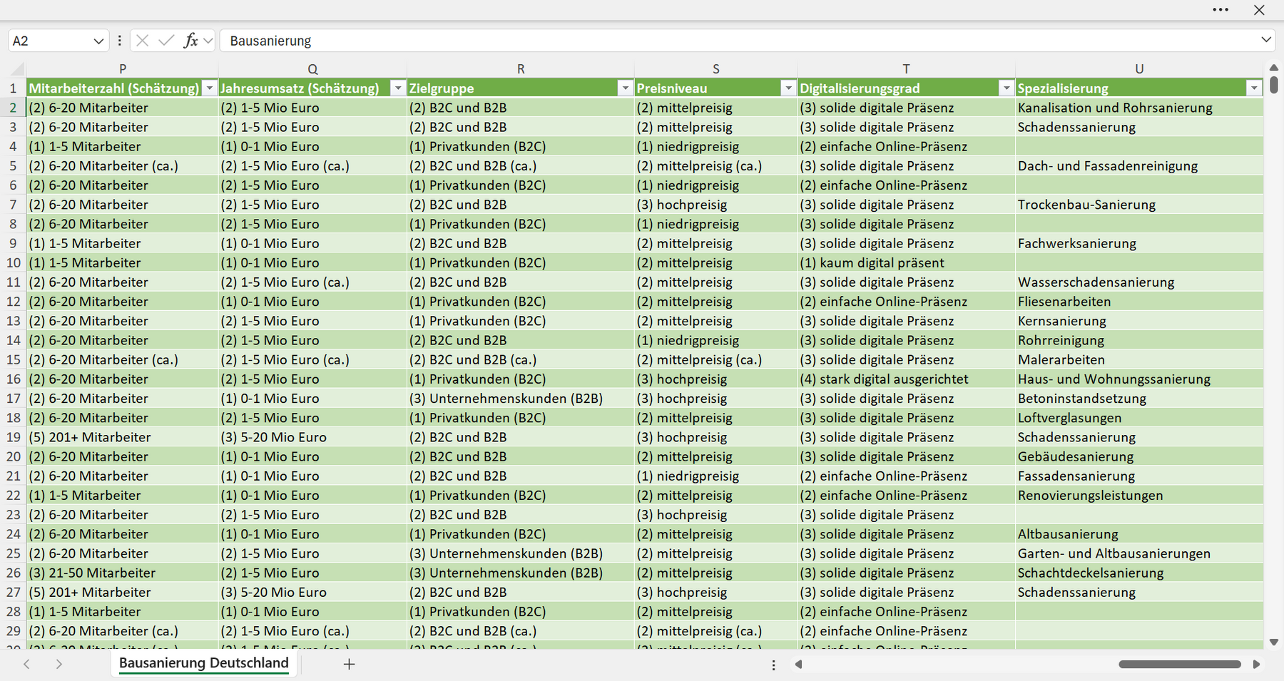
Task: Switch to the Bausanierung Deutschland sheet tab
Action: [204, 663]
